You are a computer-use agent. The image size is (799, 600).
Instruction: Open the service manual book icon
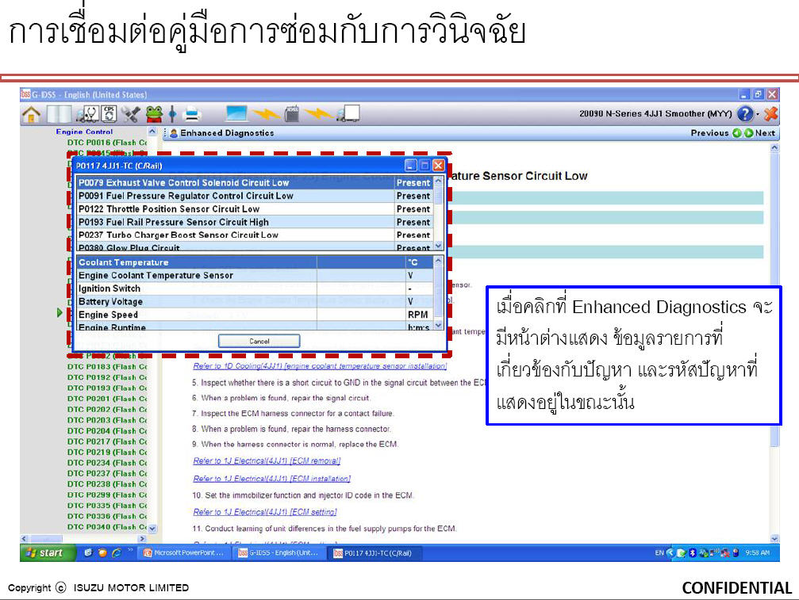point(59,114)
